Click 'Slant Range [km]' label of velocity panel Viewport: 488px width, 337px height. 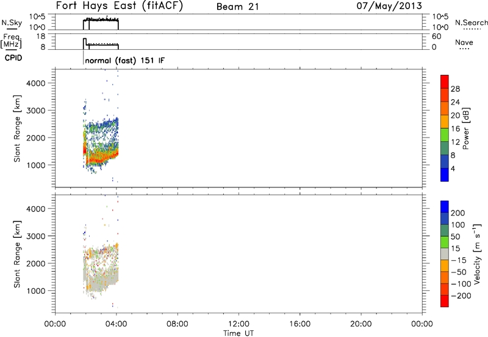(x=17, y=254)
